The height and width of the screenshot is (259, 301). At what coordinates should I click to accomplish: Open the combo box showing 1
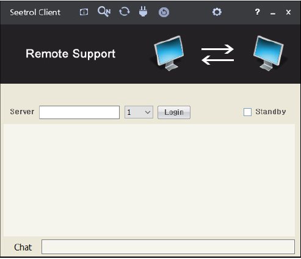coord(139,112)
